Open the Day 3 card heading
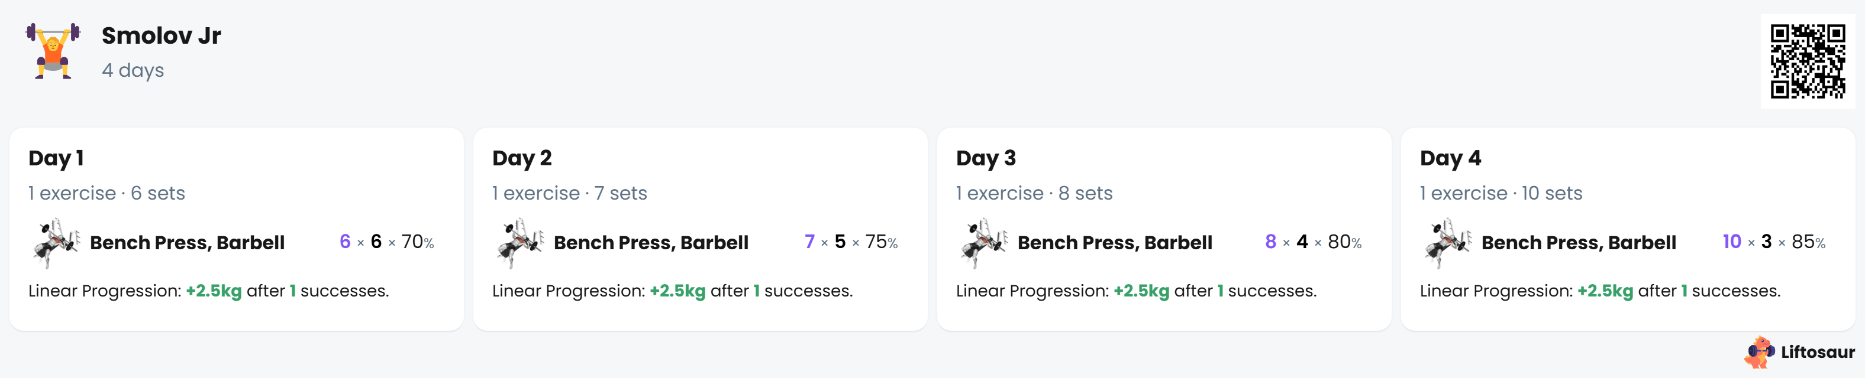 [x=986, y=158]
